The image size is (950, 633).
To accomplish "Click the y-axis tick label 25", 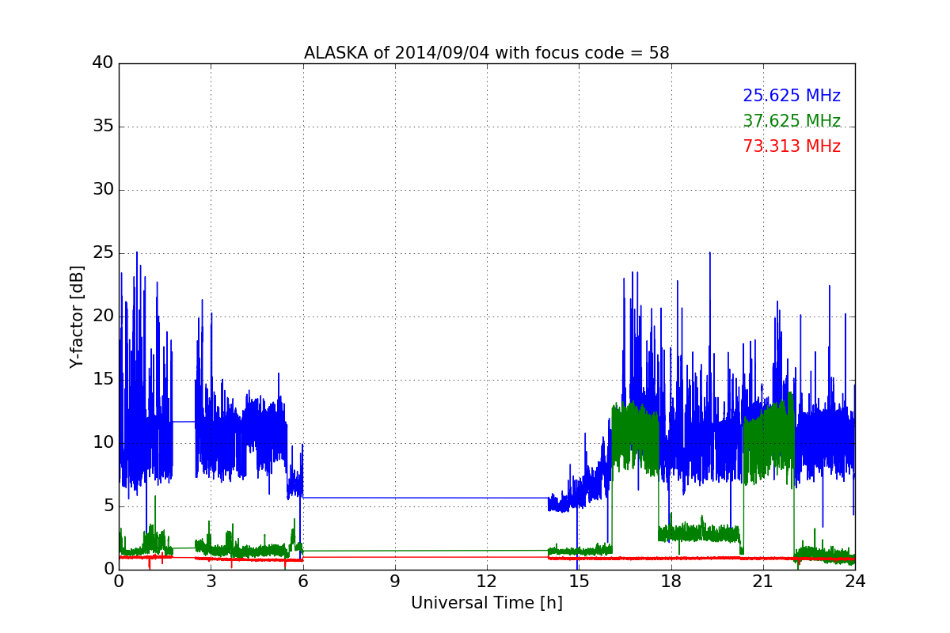I will pyautogui.click(x=103, y=253).
